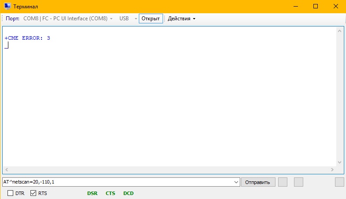This screenshot has width=346, height=199.
Task: Click the blank button at far right bottom
Action: (x=339, y=182)
